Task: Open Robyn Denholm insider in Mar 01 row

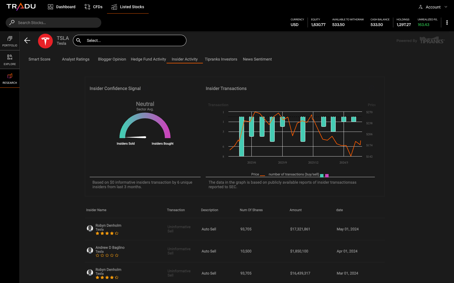Action: click(108, 270)
